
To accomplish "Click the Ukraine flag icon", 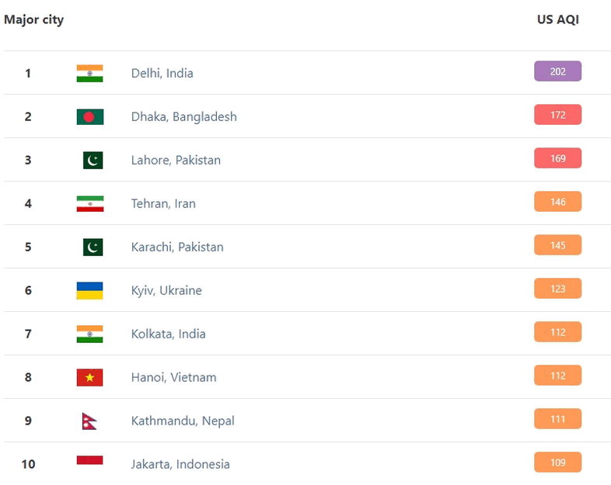I will click(89, 290).
